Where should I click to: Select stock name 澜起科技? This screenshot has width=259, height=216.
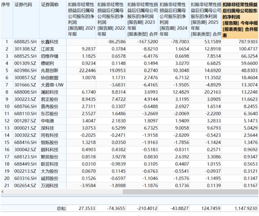tap(50, 92)
